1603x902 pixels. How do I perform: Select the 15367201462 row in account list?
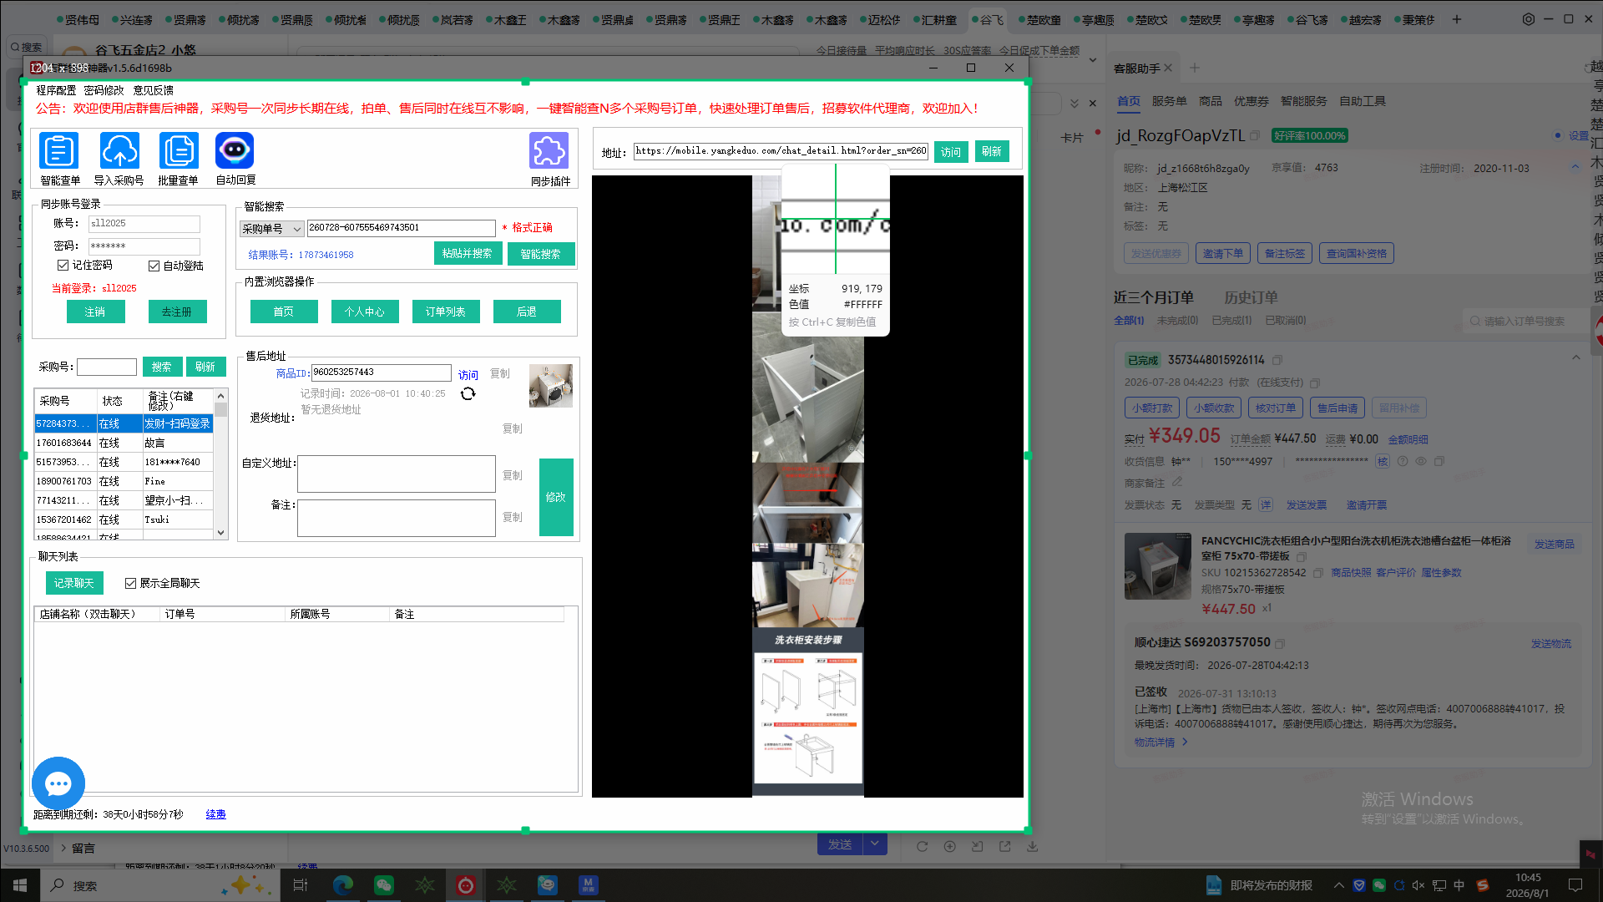124,519
